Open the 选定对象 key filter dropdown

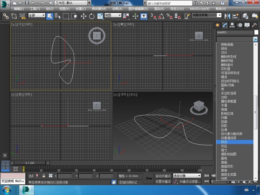pos(187,176)
